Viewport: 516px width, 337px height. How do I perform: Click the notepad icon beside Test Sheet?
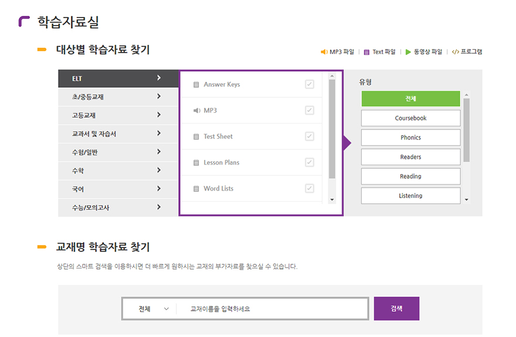[x=196, y=137]
